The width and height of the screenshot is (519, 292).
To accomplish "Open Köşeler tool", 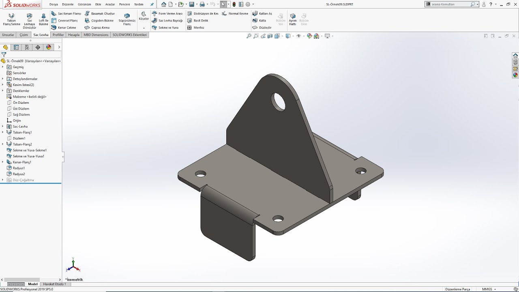I will [x=144, y=16].
